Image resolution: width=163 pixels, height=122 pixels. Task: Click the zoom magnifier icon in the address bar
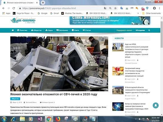[x=110, y=8]
